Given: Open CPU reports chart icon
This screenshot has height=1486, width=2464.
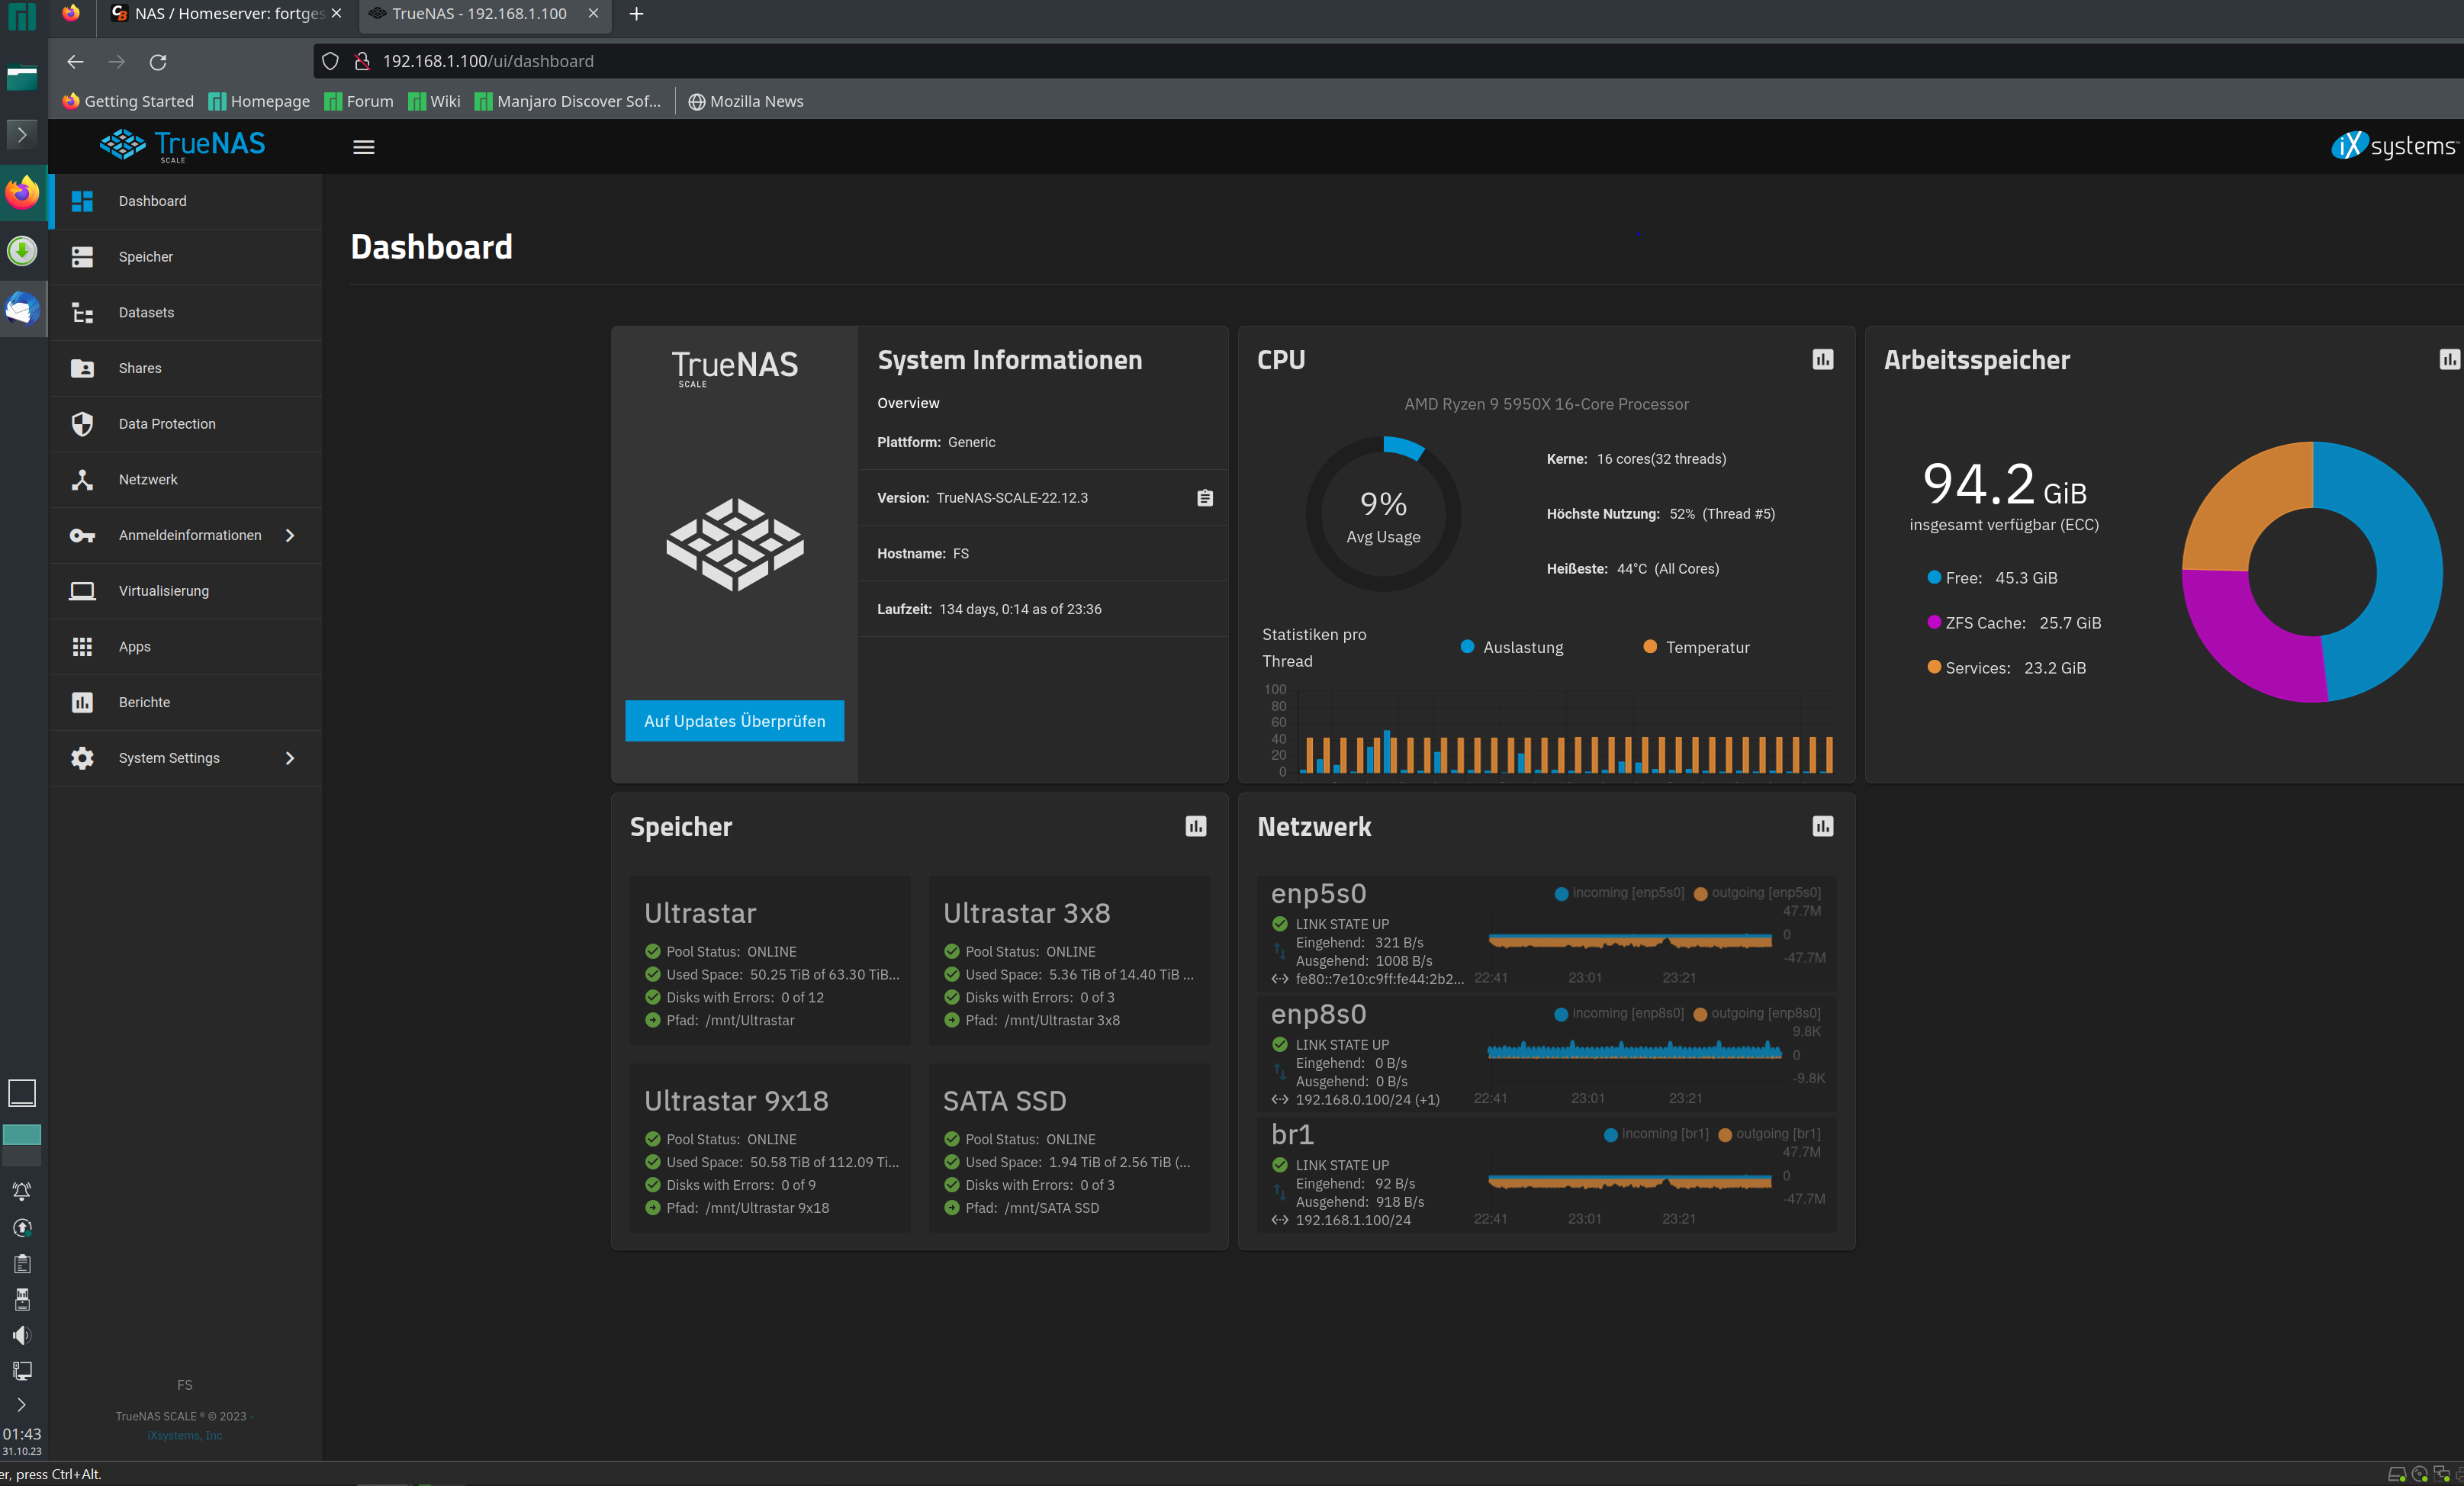Looking at the screenshot, I should click(x=1822, y=360).
